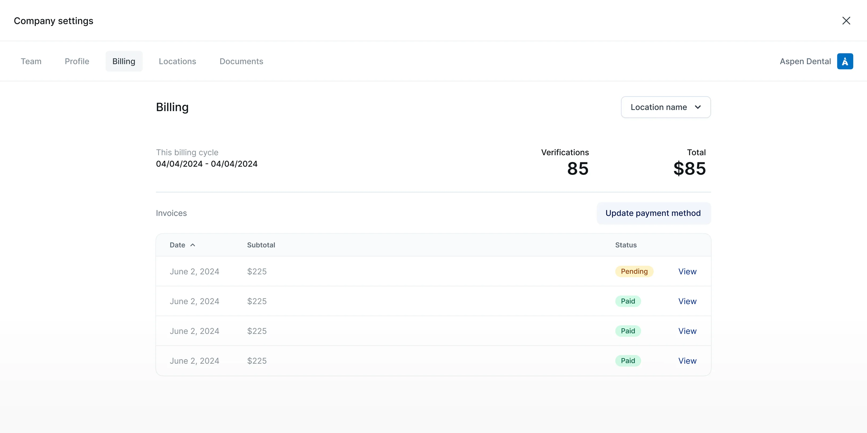Click the Pending status badge
Image resolution: width=867 pixels, height=433 pixels.
pos(634,271)
